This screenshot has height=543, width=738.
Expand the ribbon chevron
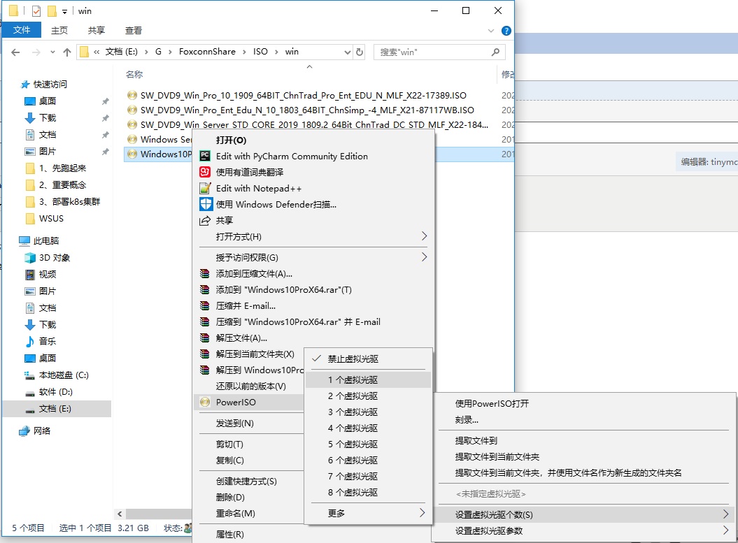click(x=491, y=31)
